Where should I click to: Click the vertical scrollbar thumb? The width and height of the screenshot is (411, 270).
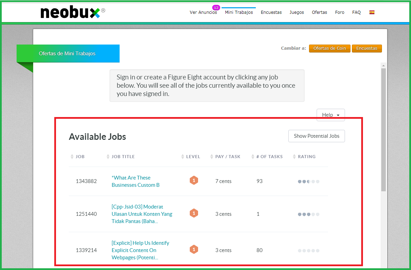[x=383, y=129]
